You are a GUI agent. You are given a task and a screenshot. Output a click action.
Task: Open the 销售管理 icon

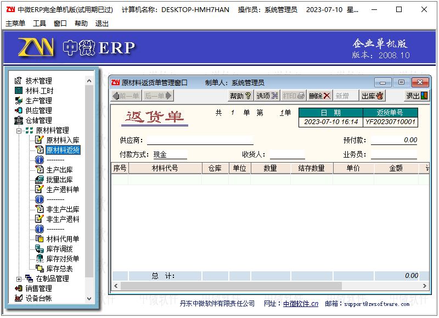[x=19, y=288]
